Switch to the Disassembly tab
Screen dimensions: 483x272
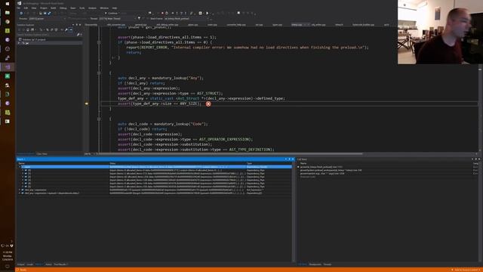point(91,25)
